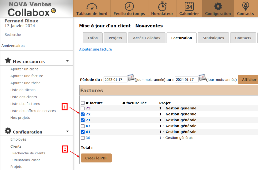Open the Calendrier icon
This screenshot has height=170, width=258.
(x=189, y=7)
